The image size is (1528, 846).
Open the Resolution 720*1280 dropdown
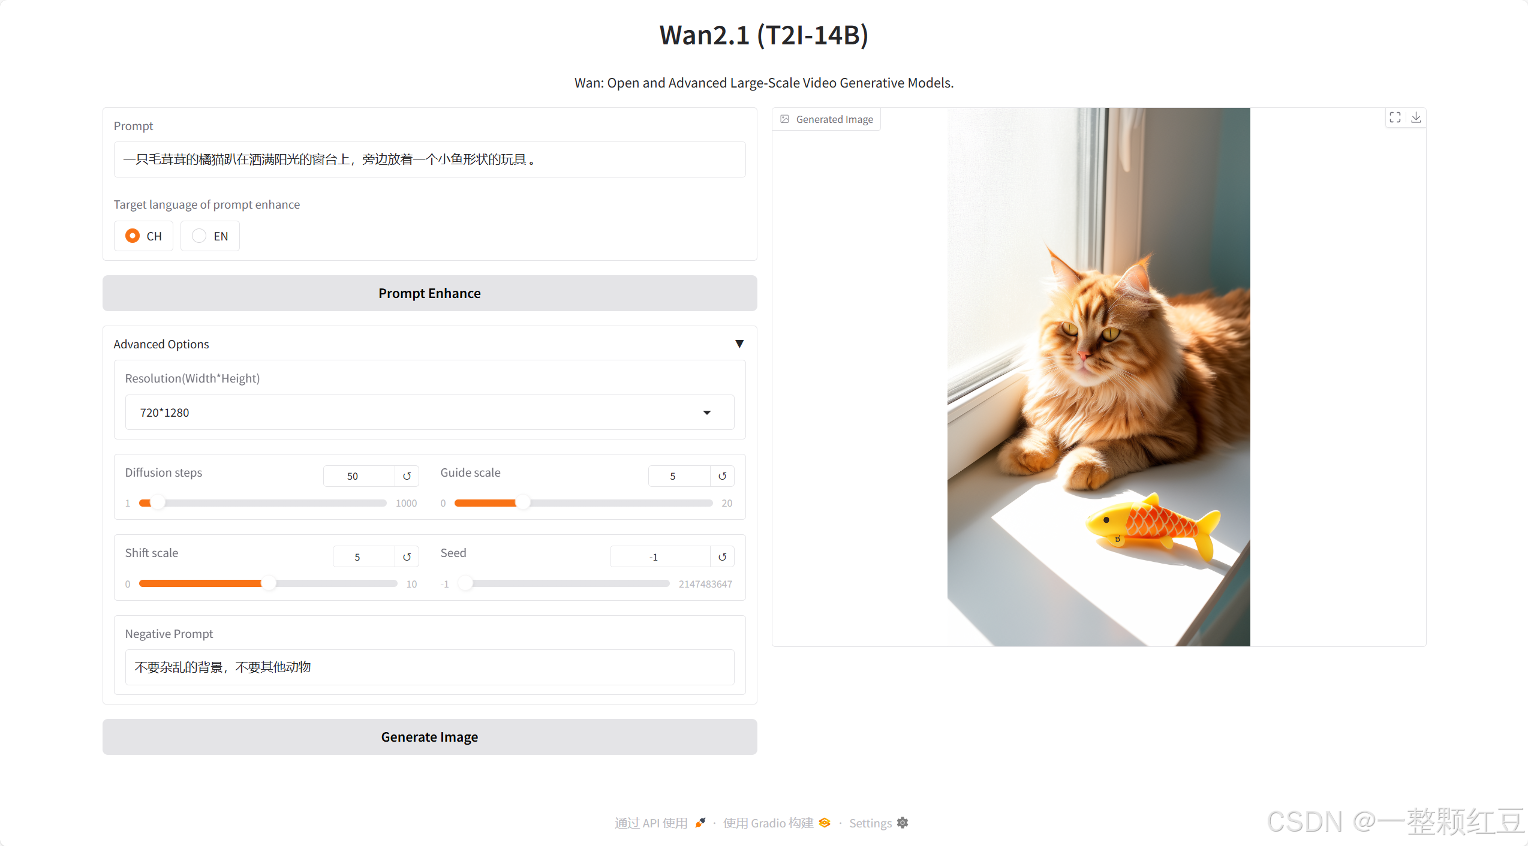coord(429,413)
